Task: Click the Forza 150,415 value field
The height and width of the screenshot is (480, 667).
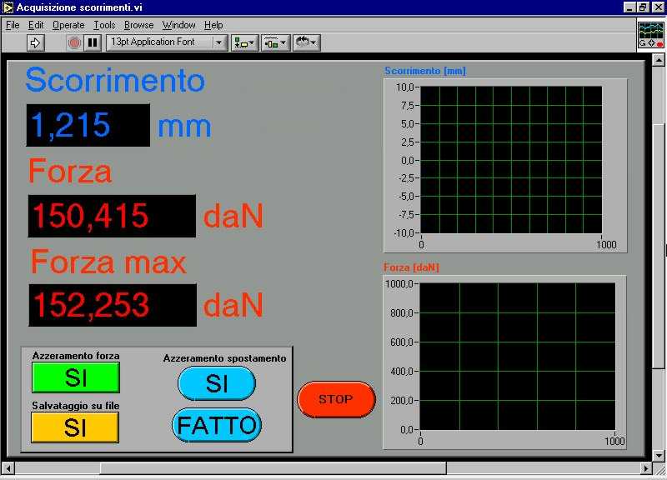Action: 112,216
